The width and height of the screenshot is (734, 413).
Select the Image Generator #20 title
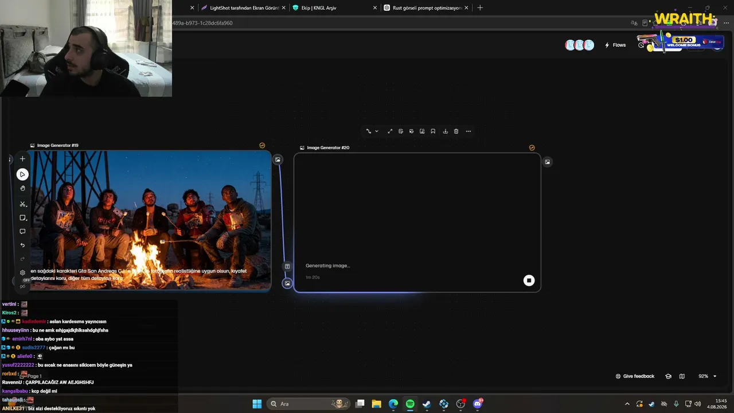pos(328,148)
